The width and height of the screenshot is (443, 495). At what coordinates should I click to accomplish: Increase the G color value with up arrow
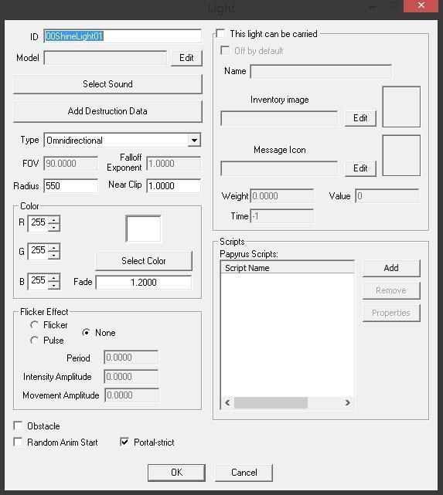click(54, 248)
